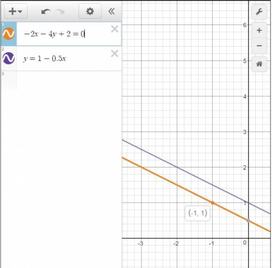Zoom out on the graph
The width and height of the screenshot is (272, 268).
pyautogui.click(x=259, y=46)
